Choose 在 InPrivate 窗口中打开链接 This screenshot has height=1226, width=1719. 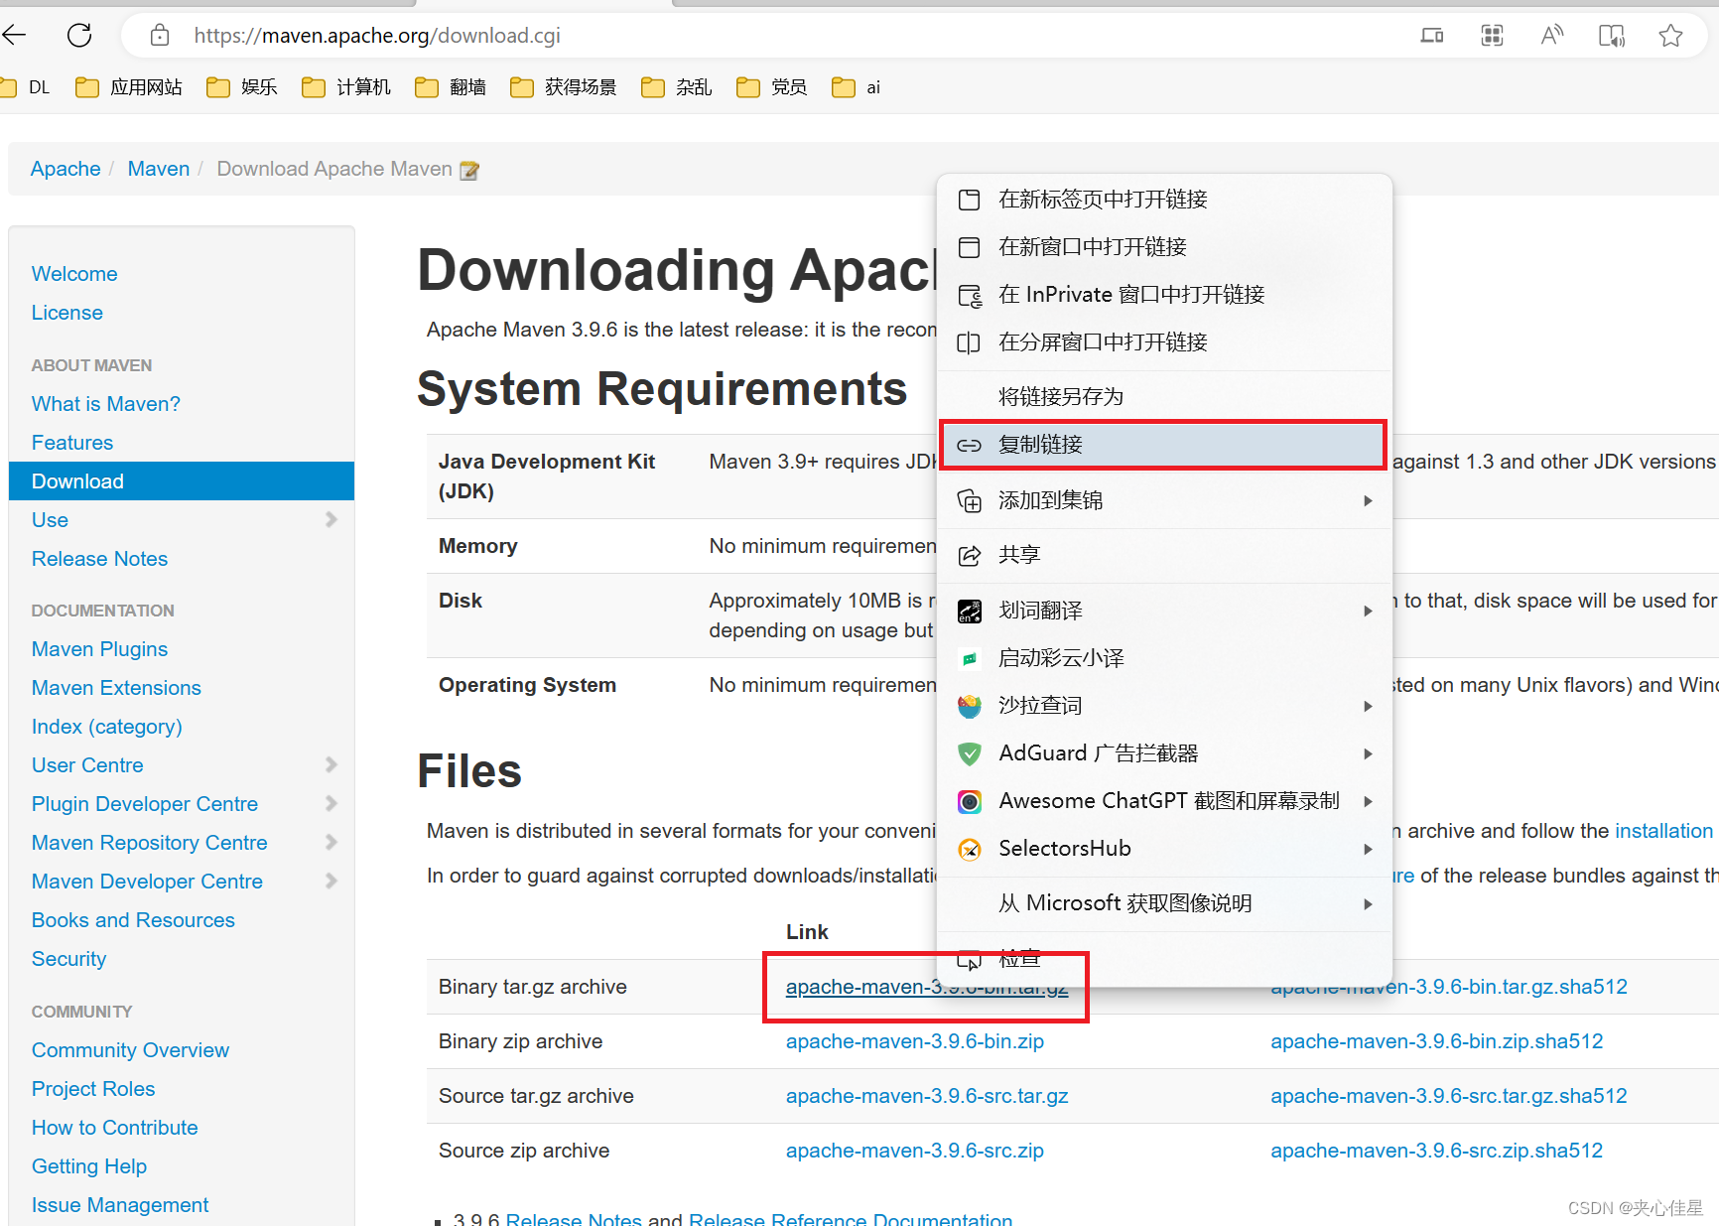(x=1164, y=295)
